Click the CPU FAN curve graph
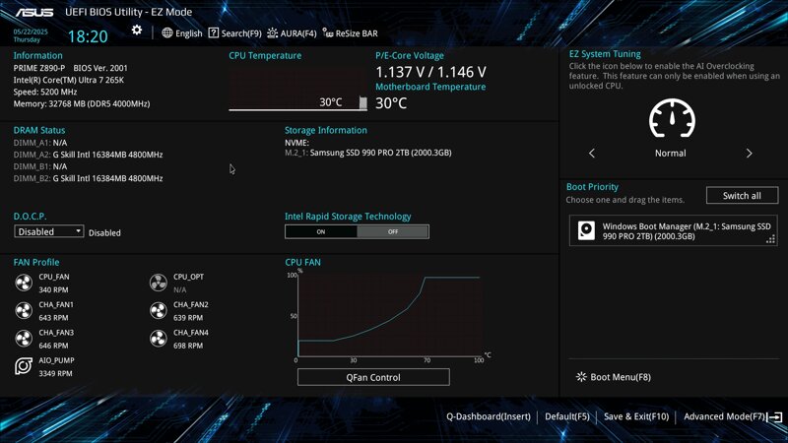This screenshot has width=788, height=443. [390, 315]
